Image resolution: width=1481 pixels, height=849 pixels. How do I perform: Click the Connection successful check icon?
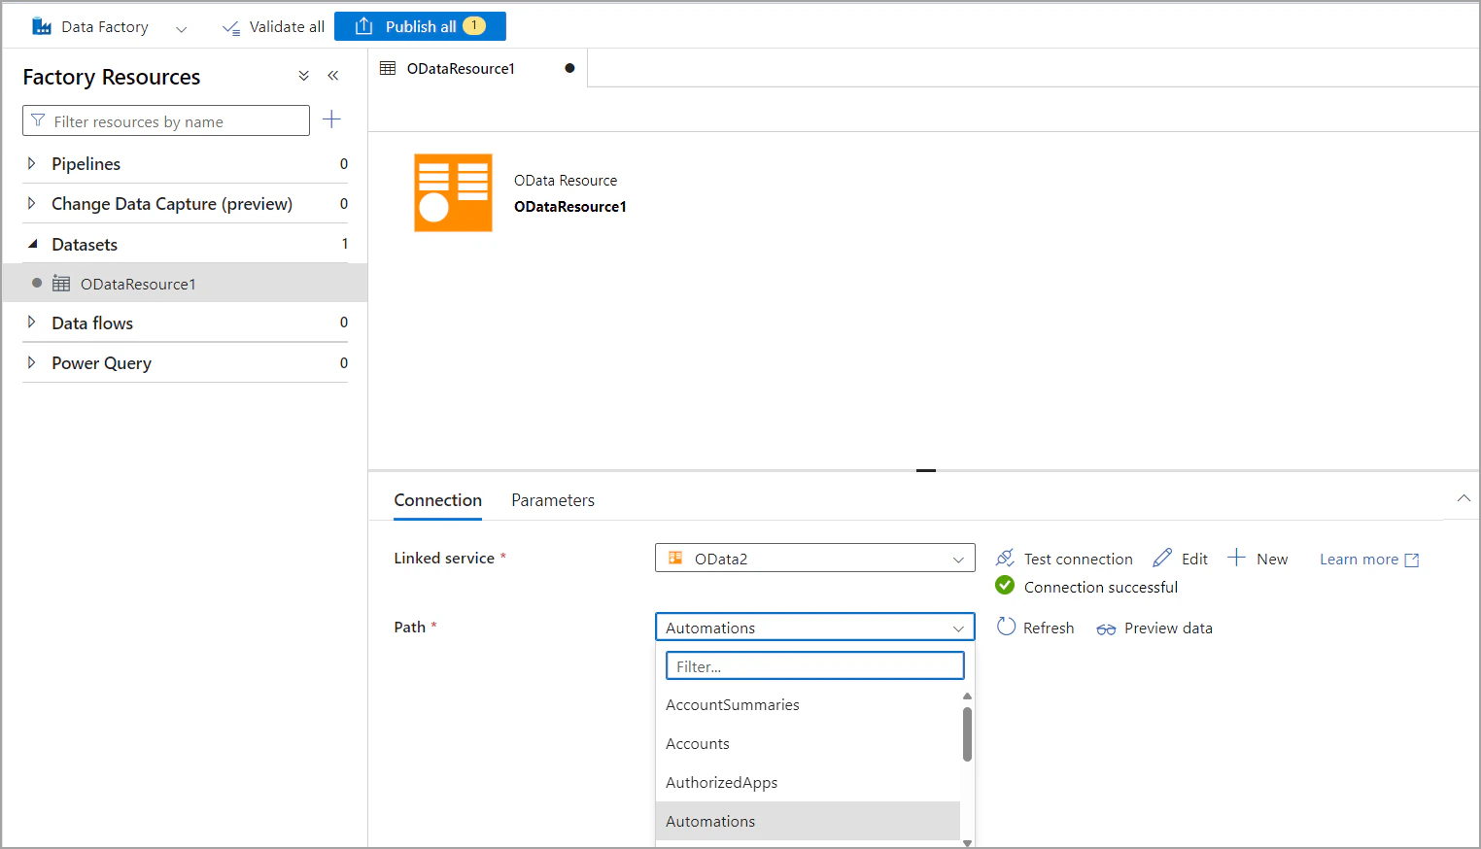[x=1005, y=586]
